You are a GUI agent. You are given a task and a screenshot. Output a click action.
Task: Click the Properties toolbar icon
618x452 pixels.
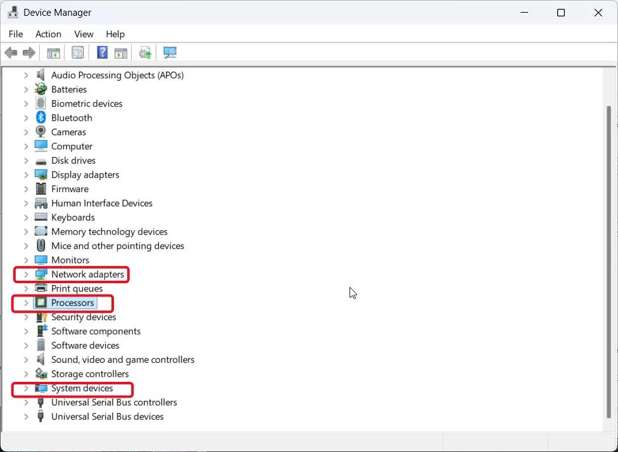coord(78,52)
